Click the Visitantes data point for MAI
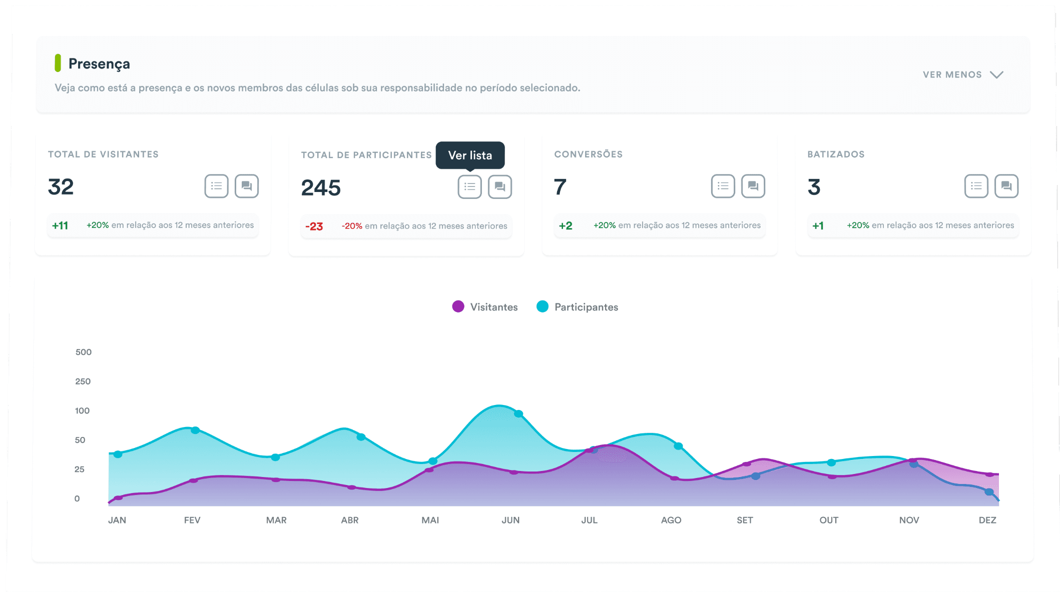The height and width of the screenshot is (592, 1060). click(429, 470)
